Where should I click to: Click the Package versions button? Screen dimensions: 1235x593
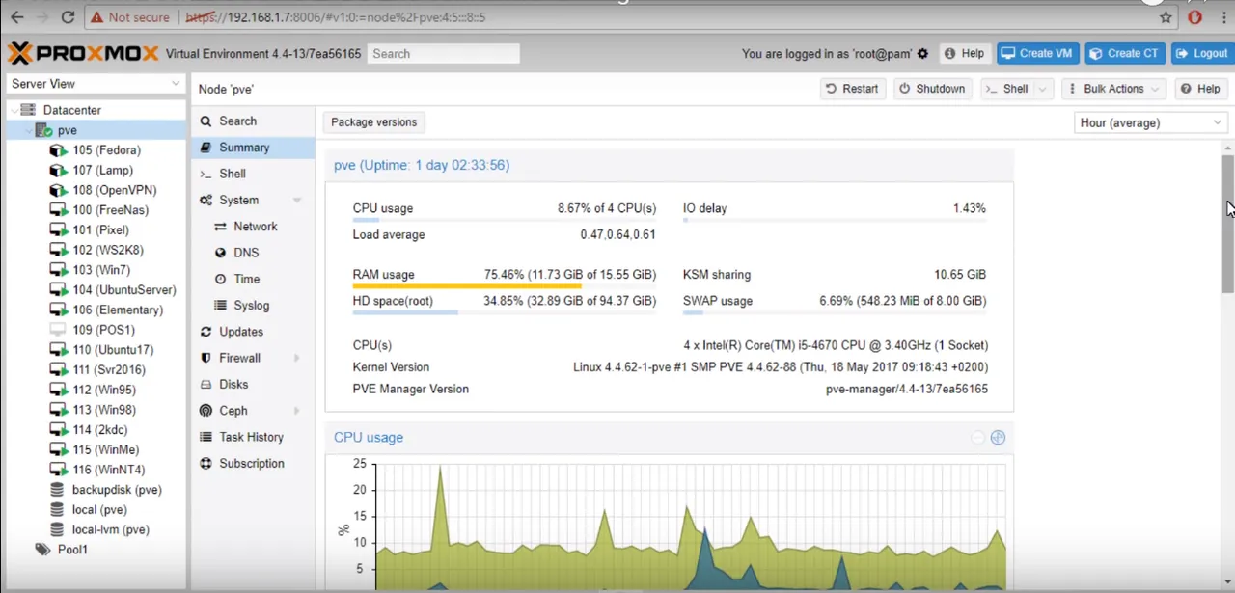pyautogui.click(x=374, y=122)
